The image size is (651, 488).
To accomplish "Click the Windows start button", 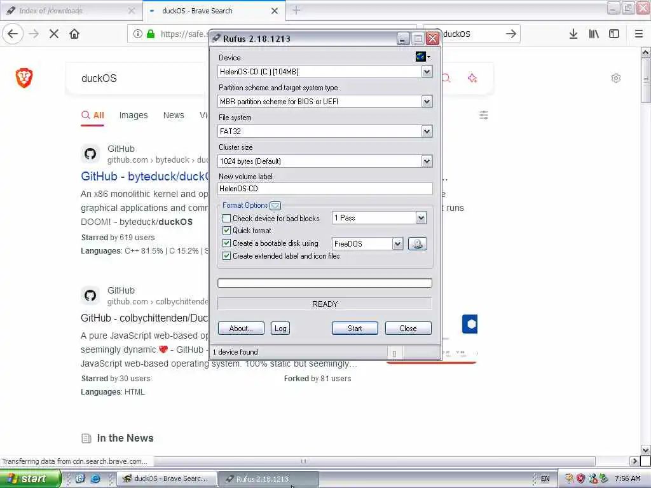I will pyautogui.click(x=31, y=478).
